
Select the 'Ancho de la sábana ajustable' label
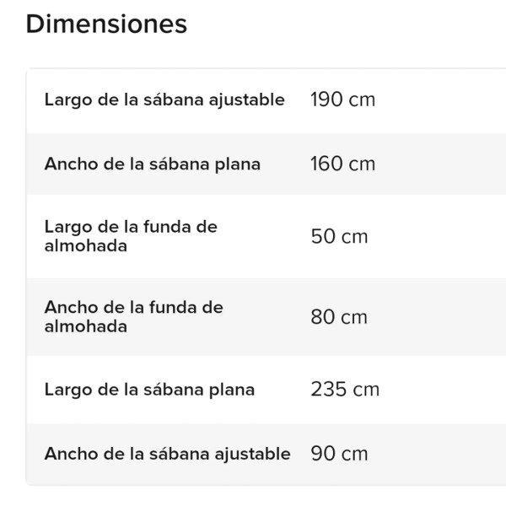click(167, 454)
